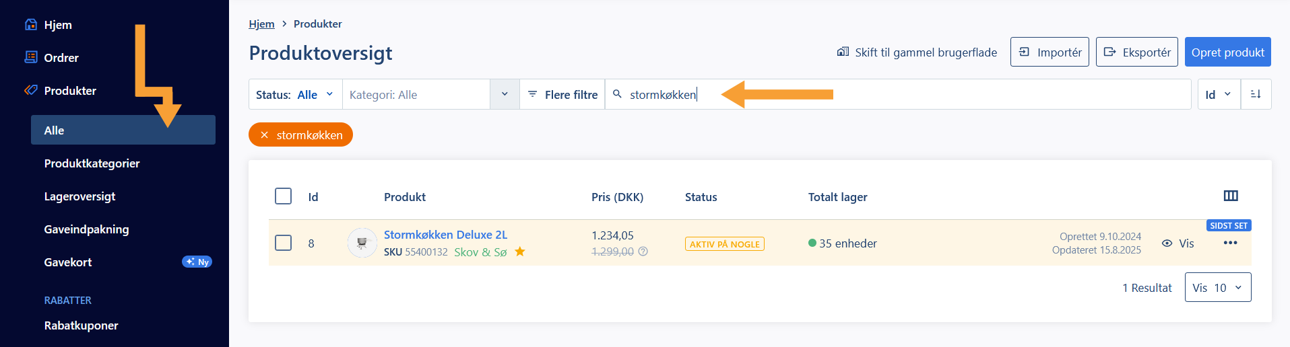Click the Ordrer list icon in sidebar
The image size is (1290, 347).
coord(31,57)
